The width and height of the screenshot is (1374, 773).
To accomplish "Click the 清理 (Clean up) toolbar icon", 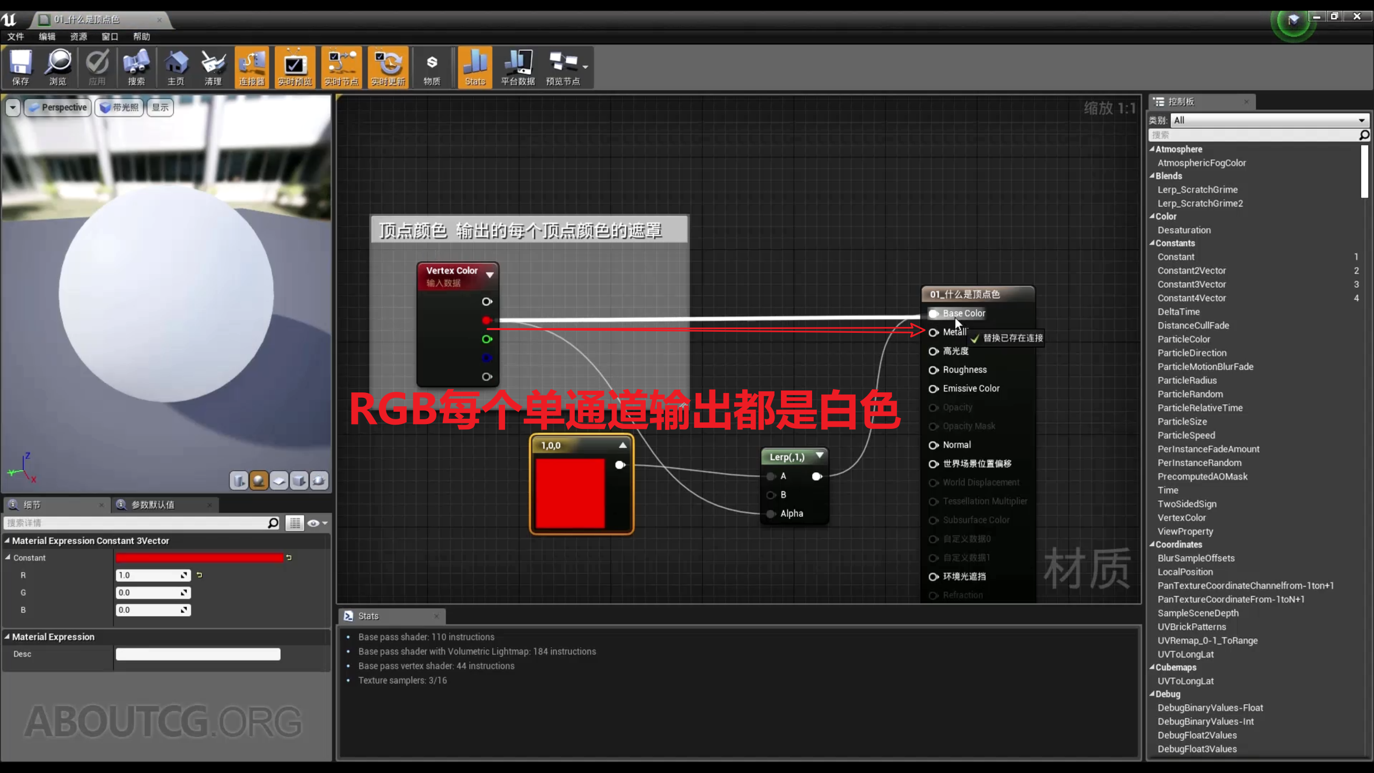I will click(x=213, y=67).
